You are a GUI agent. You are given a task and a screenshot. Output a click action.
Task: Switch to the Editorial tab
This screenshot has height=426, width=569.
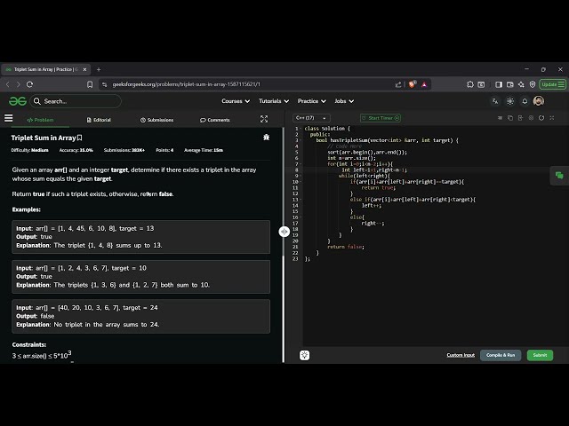tap(99, 120)
